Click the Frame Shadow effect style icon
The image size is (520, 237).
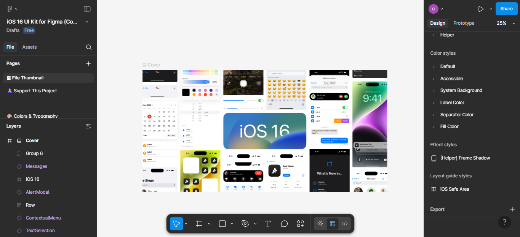pos(434,158)
